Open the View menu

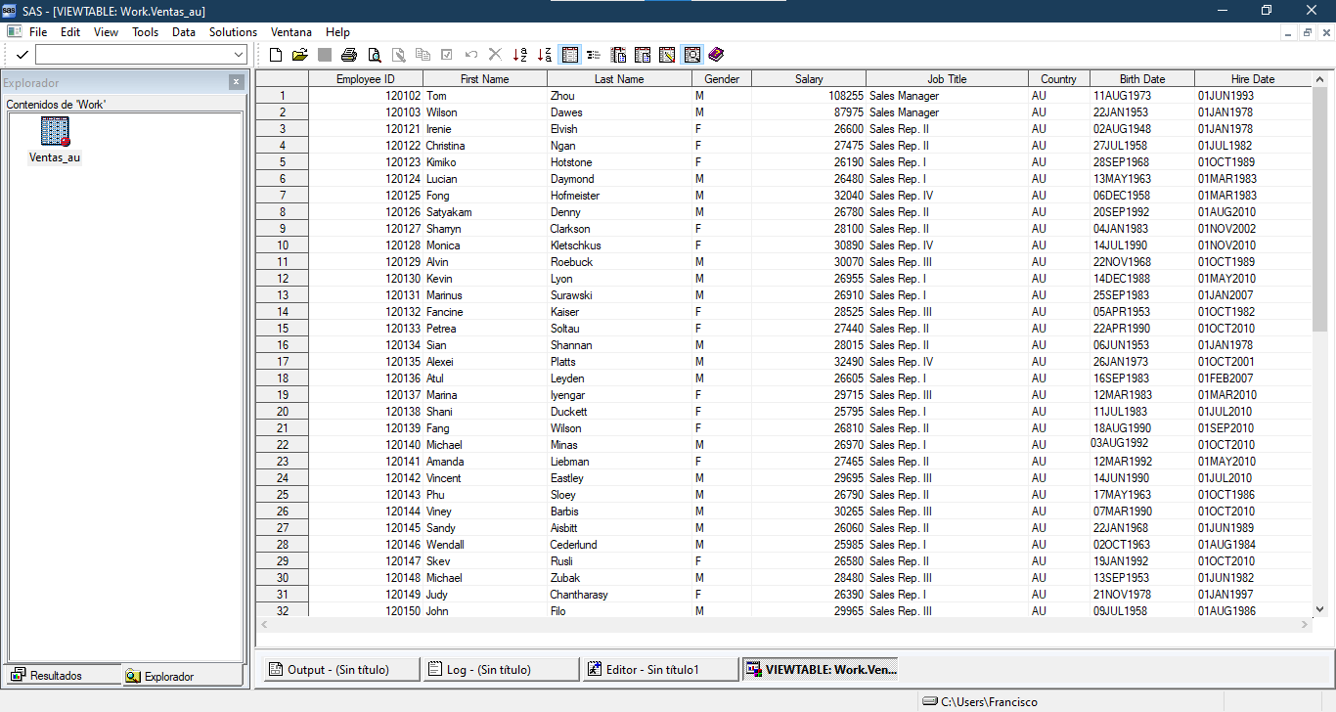[x=106, y=32]
